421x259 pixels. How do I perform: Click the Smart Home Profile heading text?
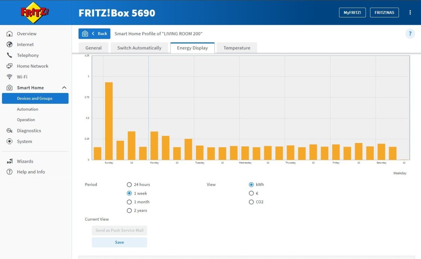tap(159, 34)
